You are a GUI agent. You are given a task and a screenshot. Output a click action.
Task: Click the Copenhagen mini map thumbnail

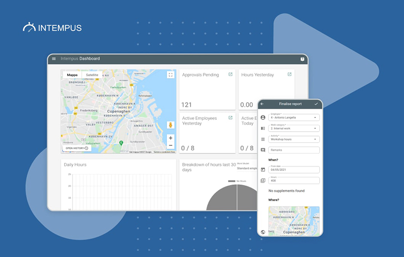coord(294,221)
